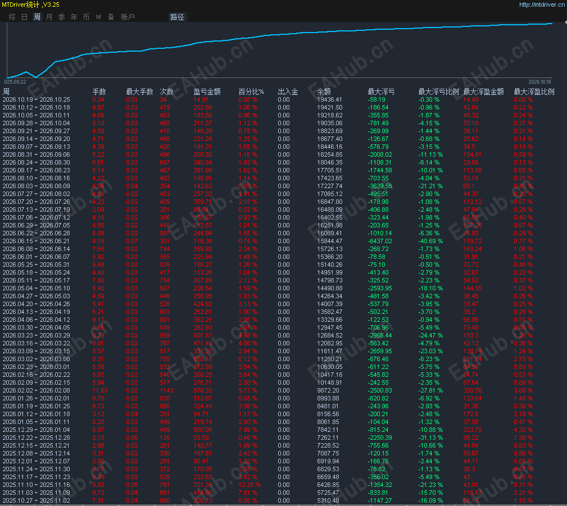
Task: Click the 最大浮亏比例 column header
Action: click(x=438, y=92)
